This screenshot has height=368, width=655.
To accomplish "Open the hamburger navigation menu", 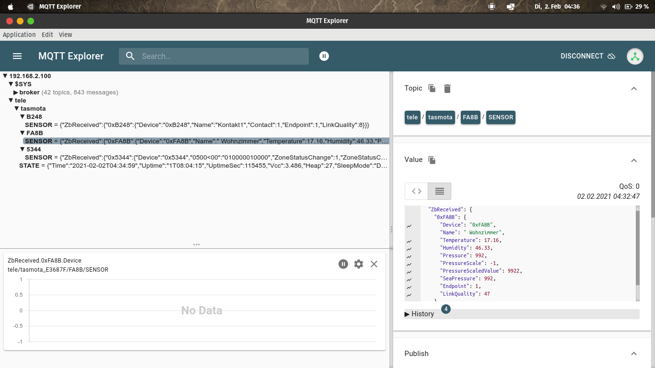I will 17,56.
